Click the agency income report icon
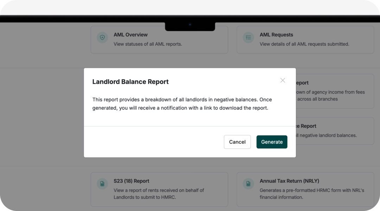This screenshot has width=380, height=211. 248,85
